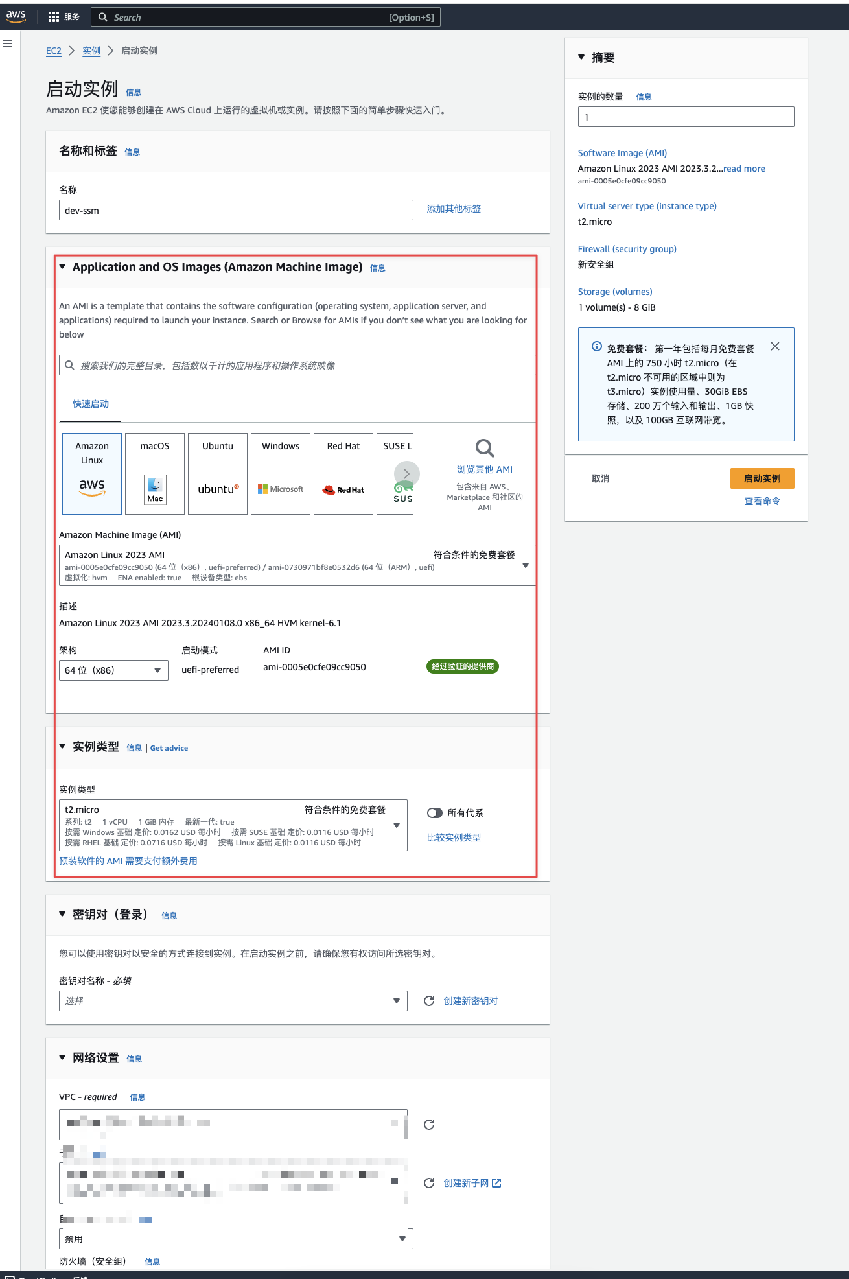The height and width of the screenshot is (1279, 849).
Task: Click read more in Software Image summary
Action: coord(744,169)
